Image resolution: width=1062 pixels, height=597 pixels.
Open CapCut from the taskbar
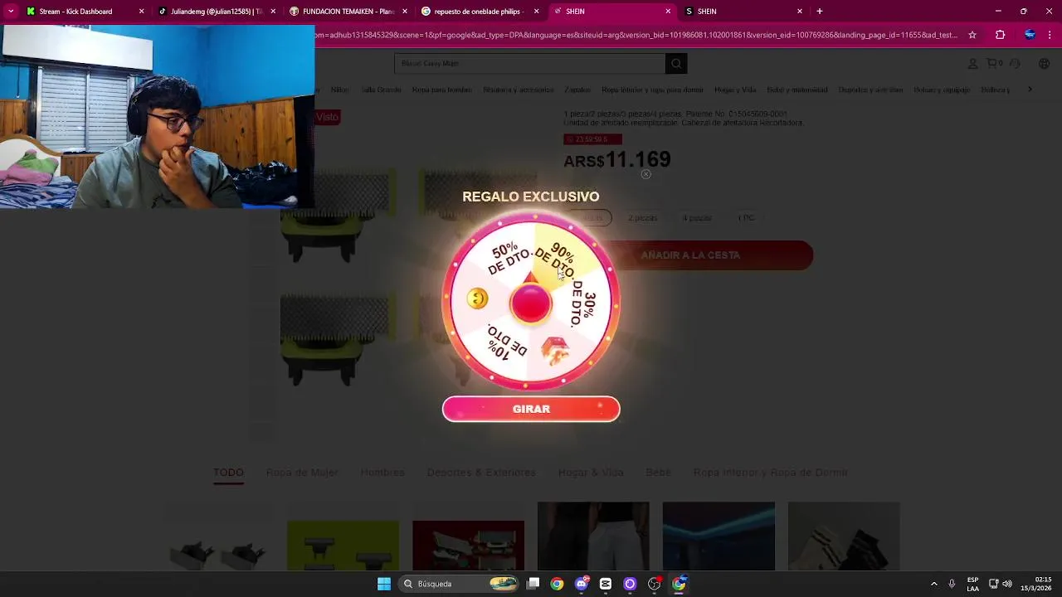click(x=606, y=584)
